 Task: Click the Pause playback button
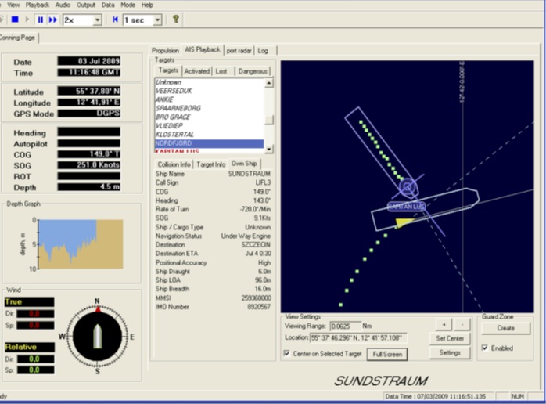(40, 20)
